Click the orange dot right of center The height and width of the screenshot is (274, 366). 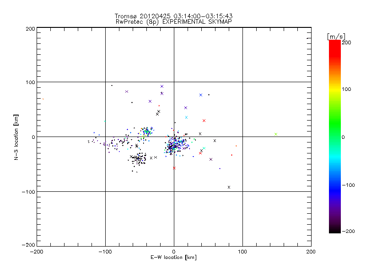click(236, 146)
